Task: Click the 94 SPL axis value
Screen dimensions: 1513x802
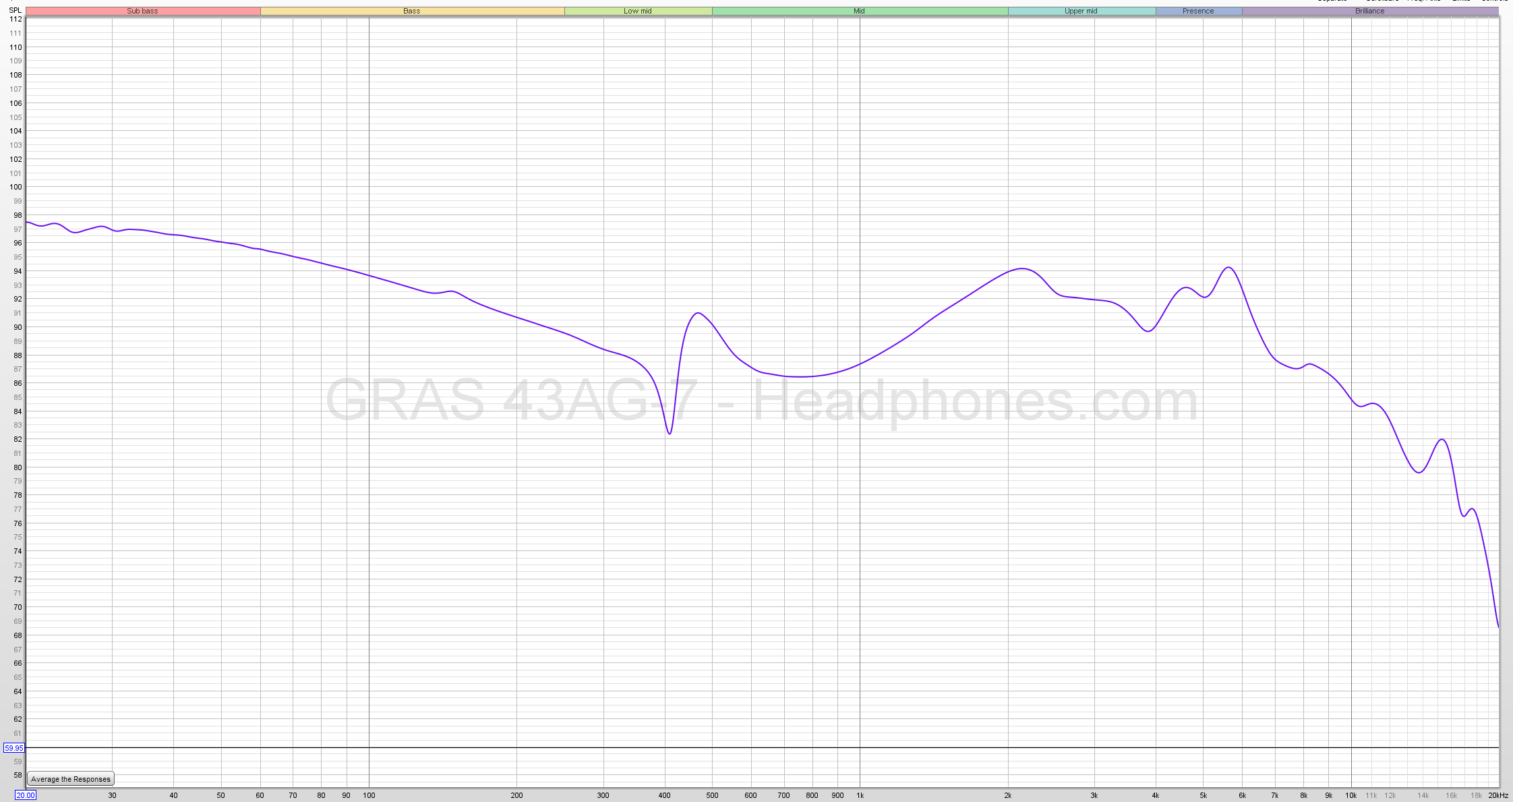Action: pyautogui.click(x=18, y=271)
